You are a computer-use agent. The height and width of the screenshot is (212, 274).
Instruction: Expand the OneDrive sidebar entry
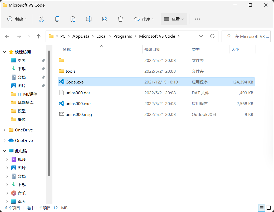point(5,140)
